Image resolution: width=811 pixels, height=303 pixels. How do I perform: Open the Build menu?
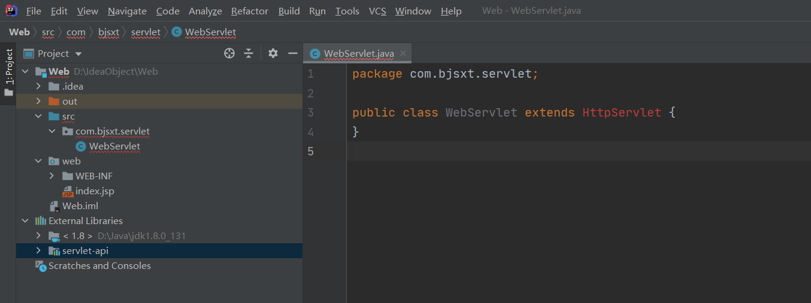point(289,11)
